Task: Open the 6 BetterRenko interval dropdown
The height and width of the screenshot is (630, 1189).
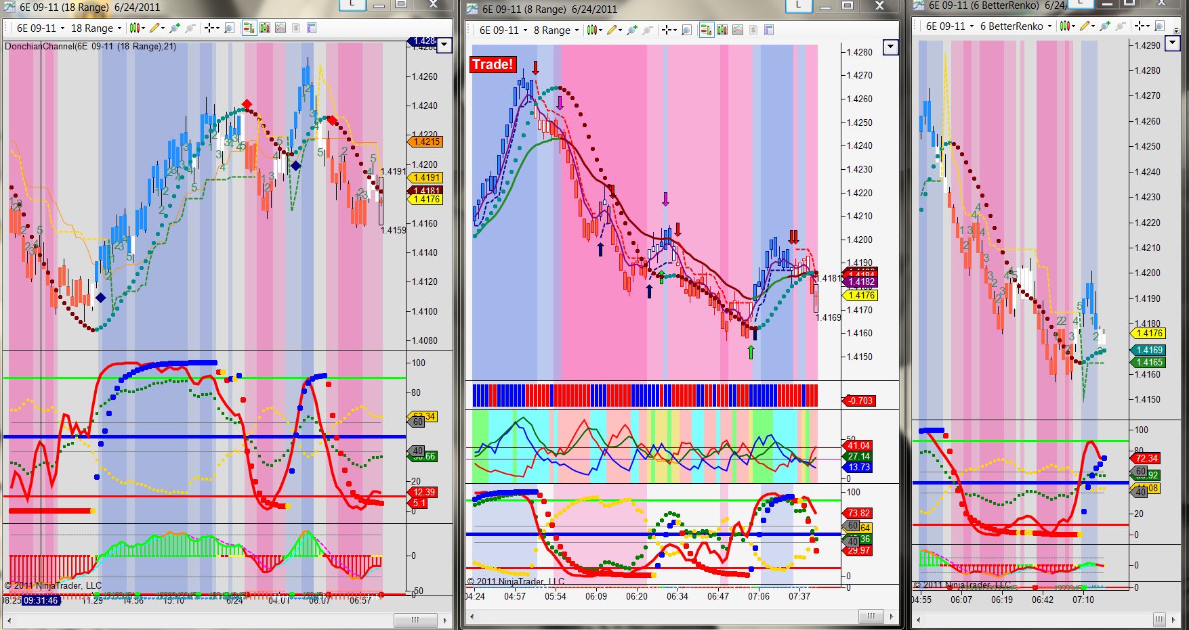Action: click(1016, 26)
